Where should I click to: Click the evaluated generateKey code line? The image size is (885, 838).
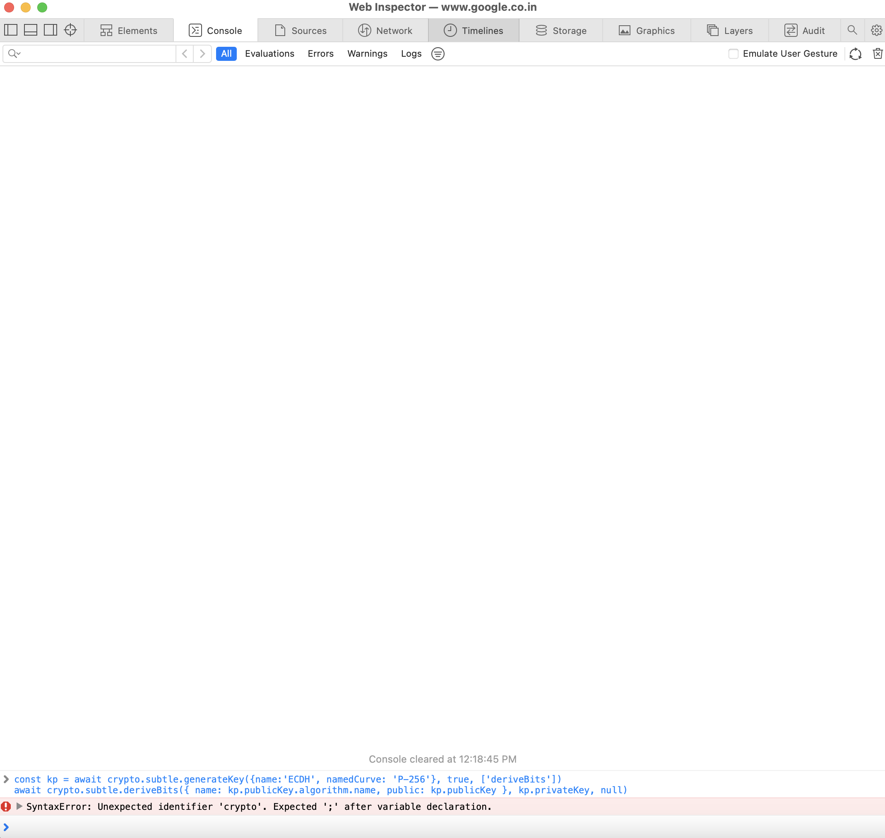pyautogui.click(x=288, y=780)
